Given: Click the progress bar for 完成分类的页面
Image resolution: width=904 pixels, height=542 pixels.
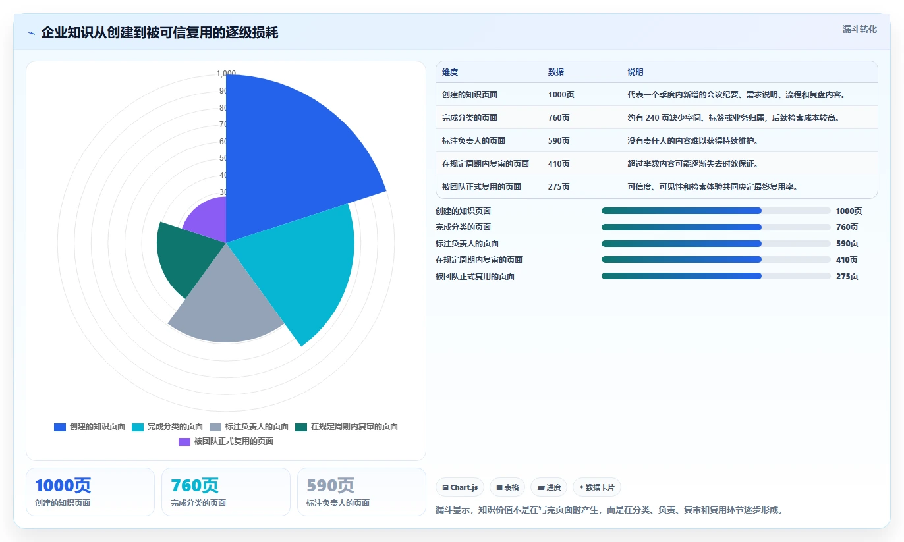Looking at the screenshot, I should click(x=716, y=227).
